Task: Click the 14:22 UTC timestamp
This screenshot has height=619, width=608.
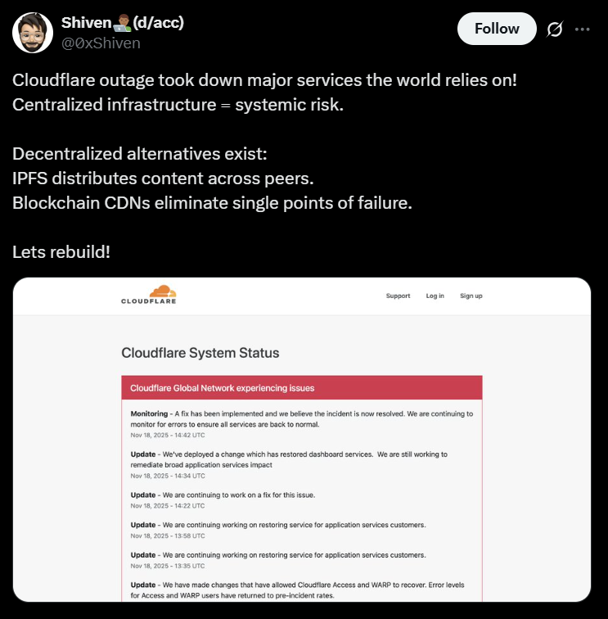Action: pos(168,507)
